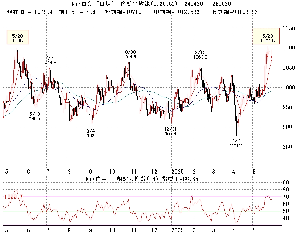Screen dimensions: 303x233
Task: Click the 12/31 907.4 low label
Action: tap(171, 131)
